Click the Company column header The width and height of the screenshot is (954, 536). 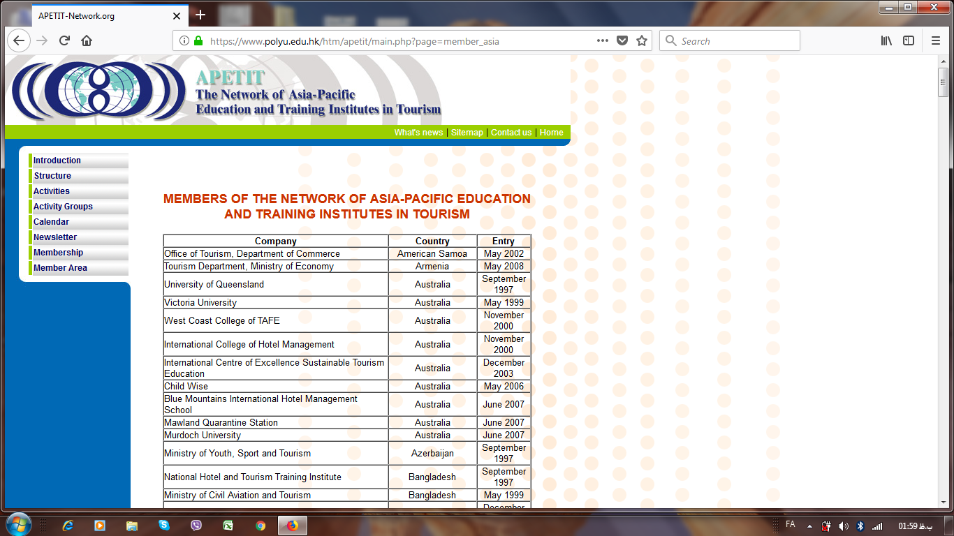coord(276,241)
